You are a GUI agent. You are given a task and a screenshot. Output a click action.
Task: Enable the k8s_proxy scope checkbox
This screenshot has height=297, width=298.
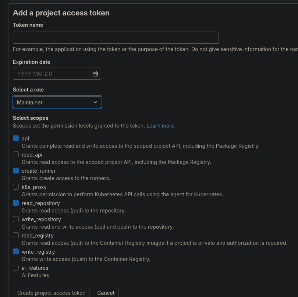click(16, 187)
